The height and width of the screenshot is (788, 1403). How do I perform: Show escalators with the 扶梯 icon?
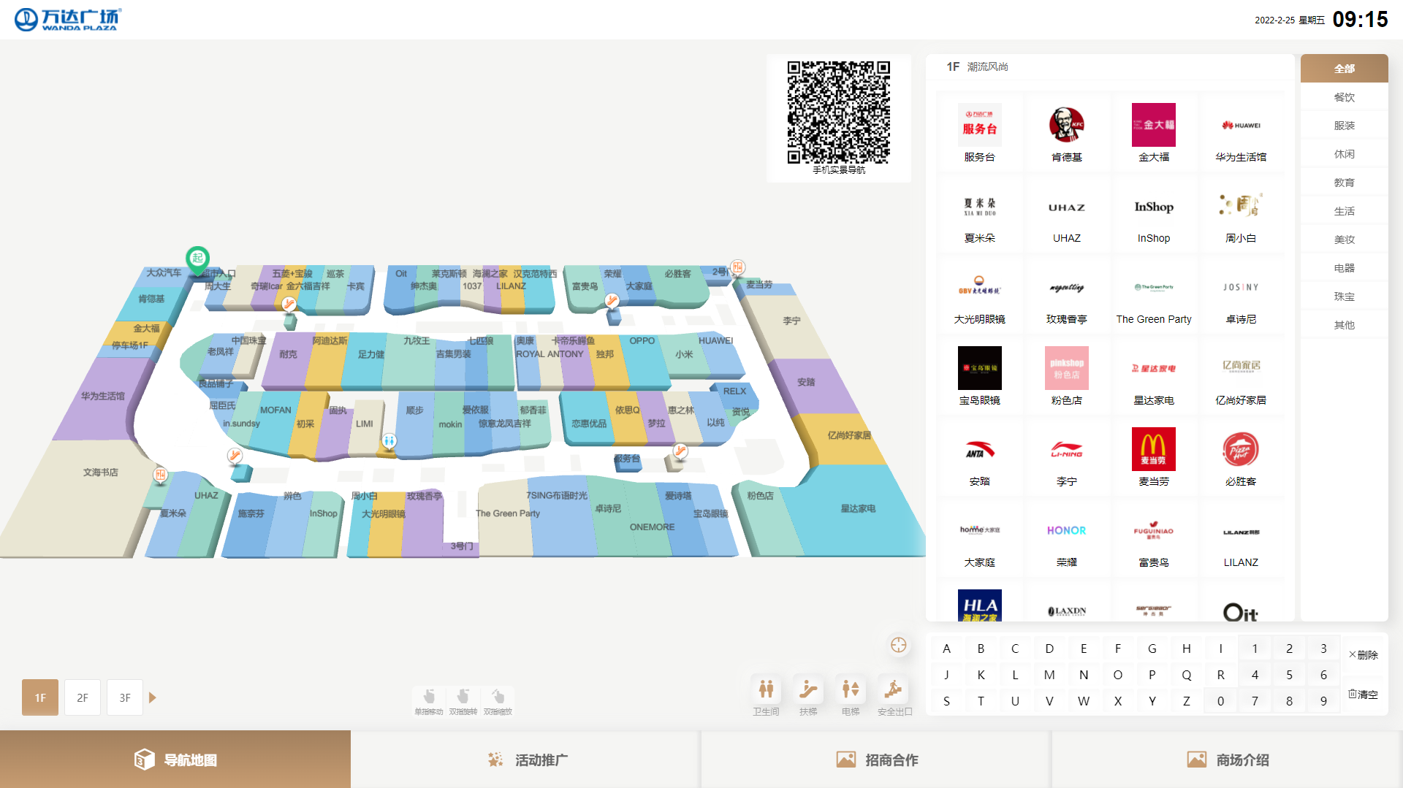click(x=808, y=690)
